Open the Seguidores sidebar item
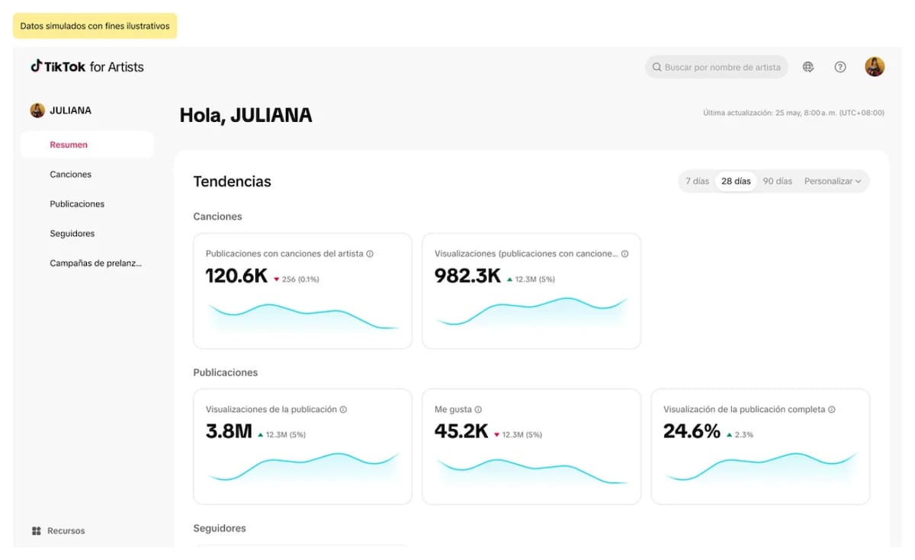This screenshot has height=560, width=915. (72, 234)
